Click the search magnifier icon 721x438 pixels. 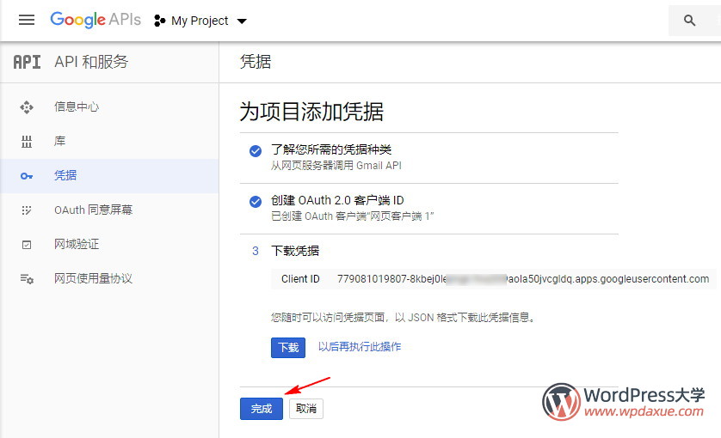[x=689, y=21]
